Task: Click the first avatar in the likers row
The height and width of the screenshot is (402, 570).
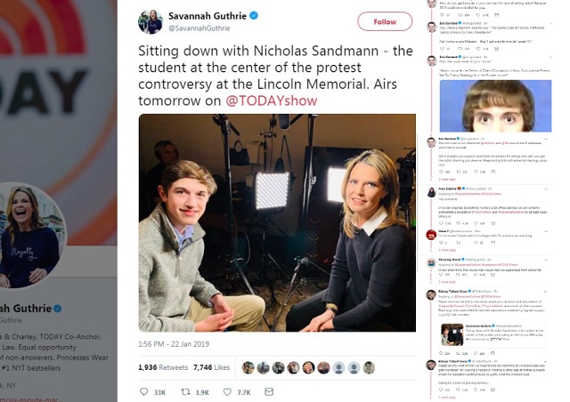Action: pyautogui.click(x=248, y=367)
